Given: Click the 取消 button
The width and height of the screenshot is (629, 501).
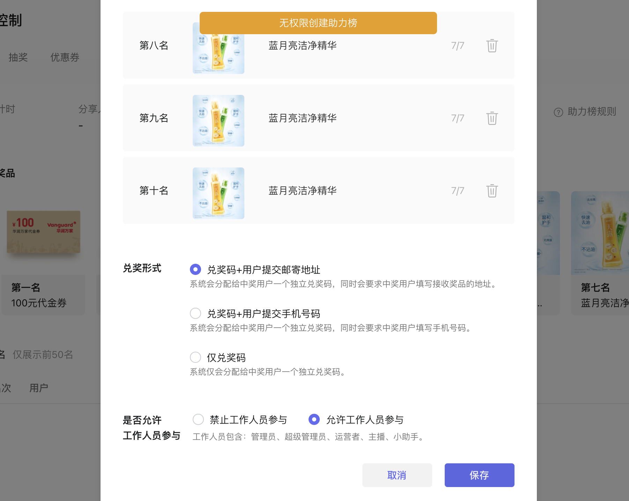Looking at the screenshot, I should pos(397,475).
